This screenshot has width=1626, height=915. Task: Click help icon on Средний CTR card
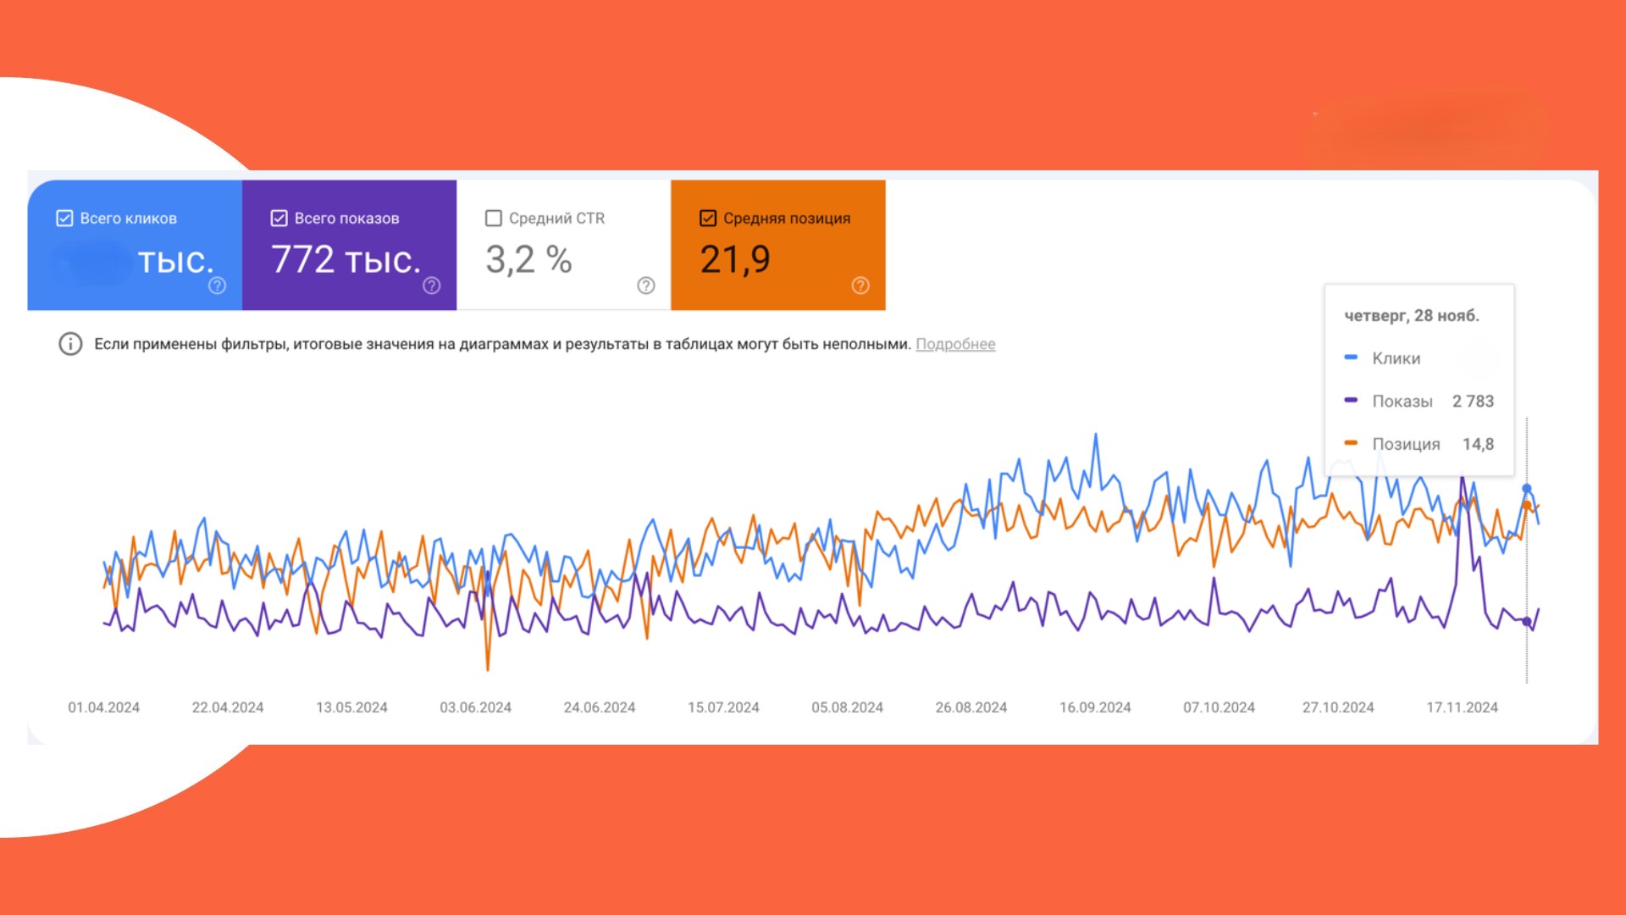click(646, 286)
